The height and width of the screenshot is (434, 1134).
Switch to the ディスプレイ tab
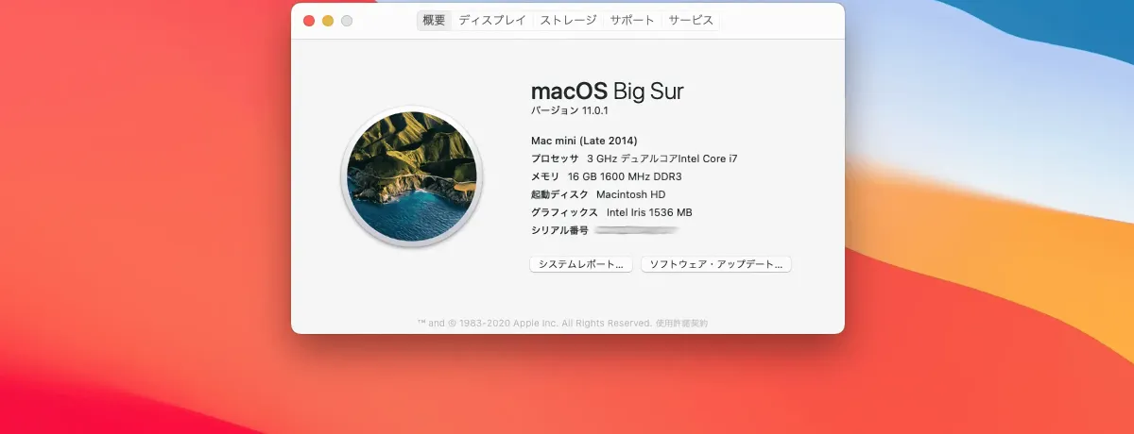coord(491,21)
